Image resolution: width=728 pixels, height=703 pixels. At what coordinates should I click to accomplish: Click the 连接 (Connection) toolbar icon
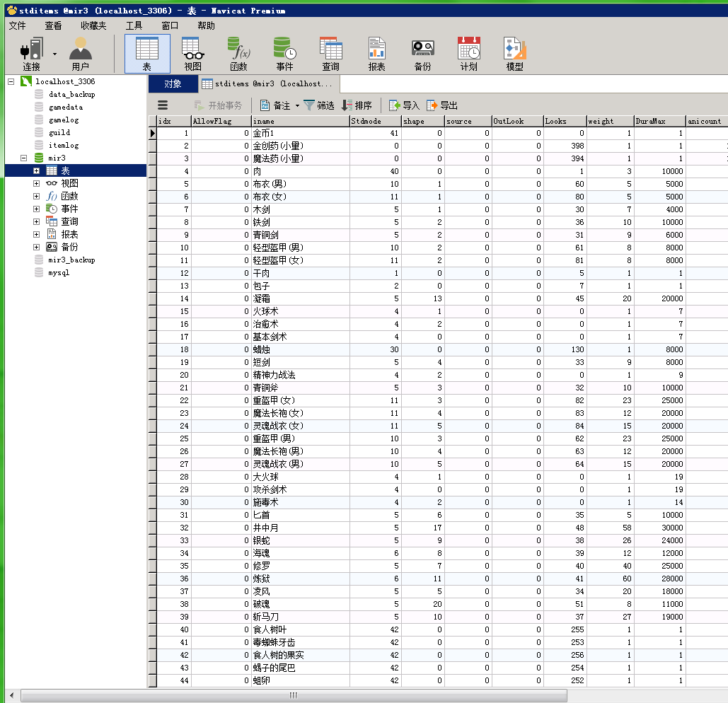pyautogui.click(x=31, y=53)
